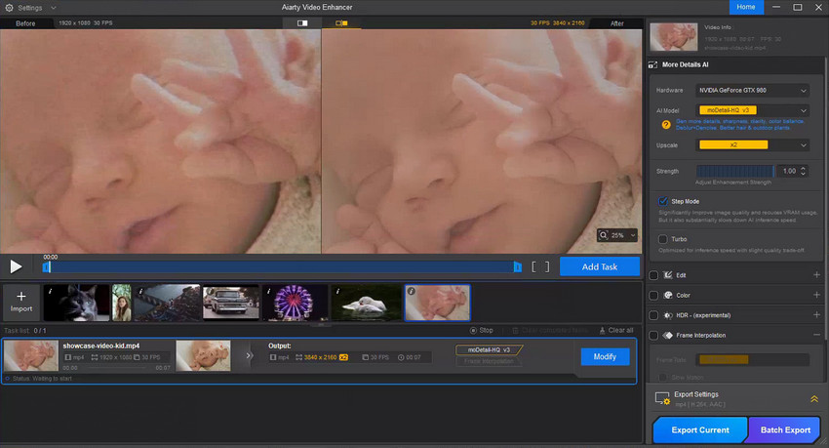Expand the Edit section plus sign
829x448 pixels.
[816, 275]
